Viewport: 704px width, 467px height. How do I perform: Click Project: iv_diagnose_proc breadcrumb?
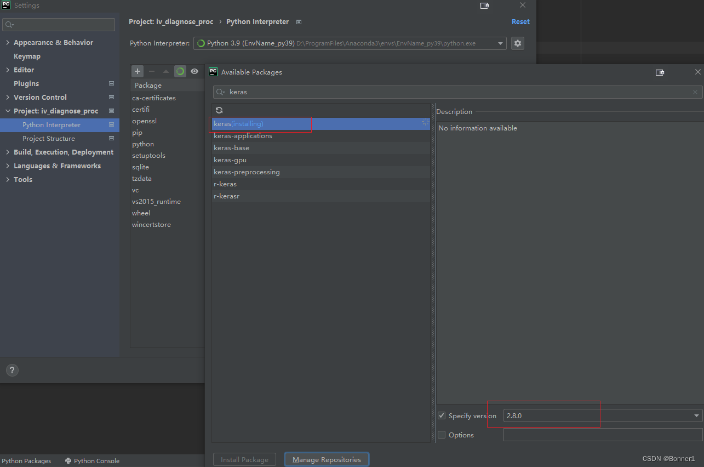(171, 22)
